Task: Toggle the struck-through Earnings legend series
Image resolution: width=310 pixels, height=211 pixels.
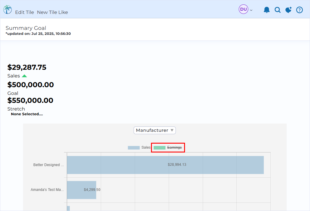Action: pyautogui.click(x=168, y=147)
